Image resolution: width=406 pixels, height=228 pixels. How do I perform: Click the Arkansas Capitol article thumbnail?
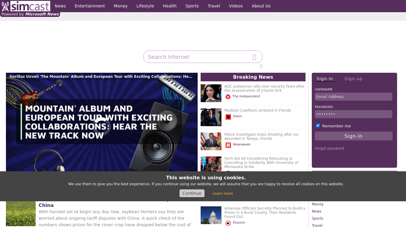211,215
